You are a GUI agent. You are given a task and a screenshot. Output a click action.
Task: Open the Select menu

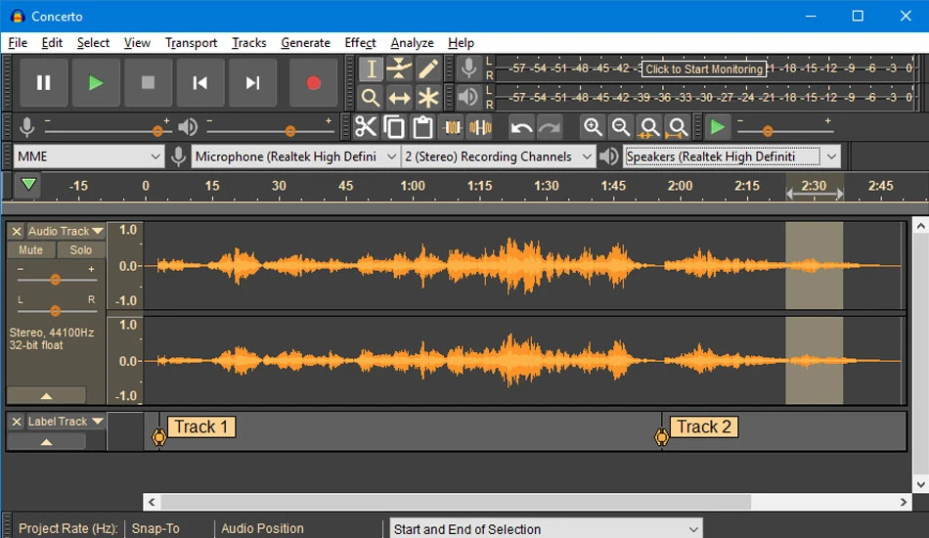[93, 43]
